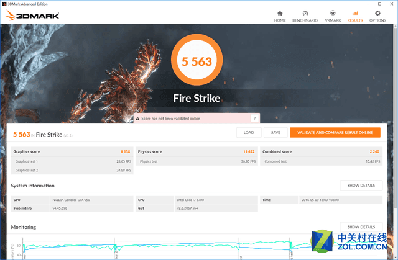Image resolution: width=398 pixels, height=260 pixels.
Task: Click the GUI version v2.0.2067 s64
Action: (x=187, y=208)
